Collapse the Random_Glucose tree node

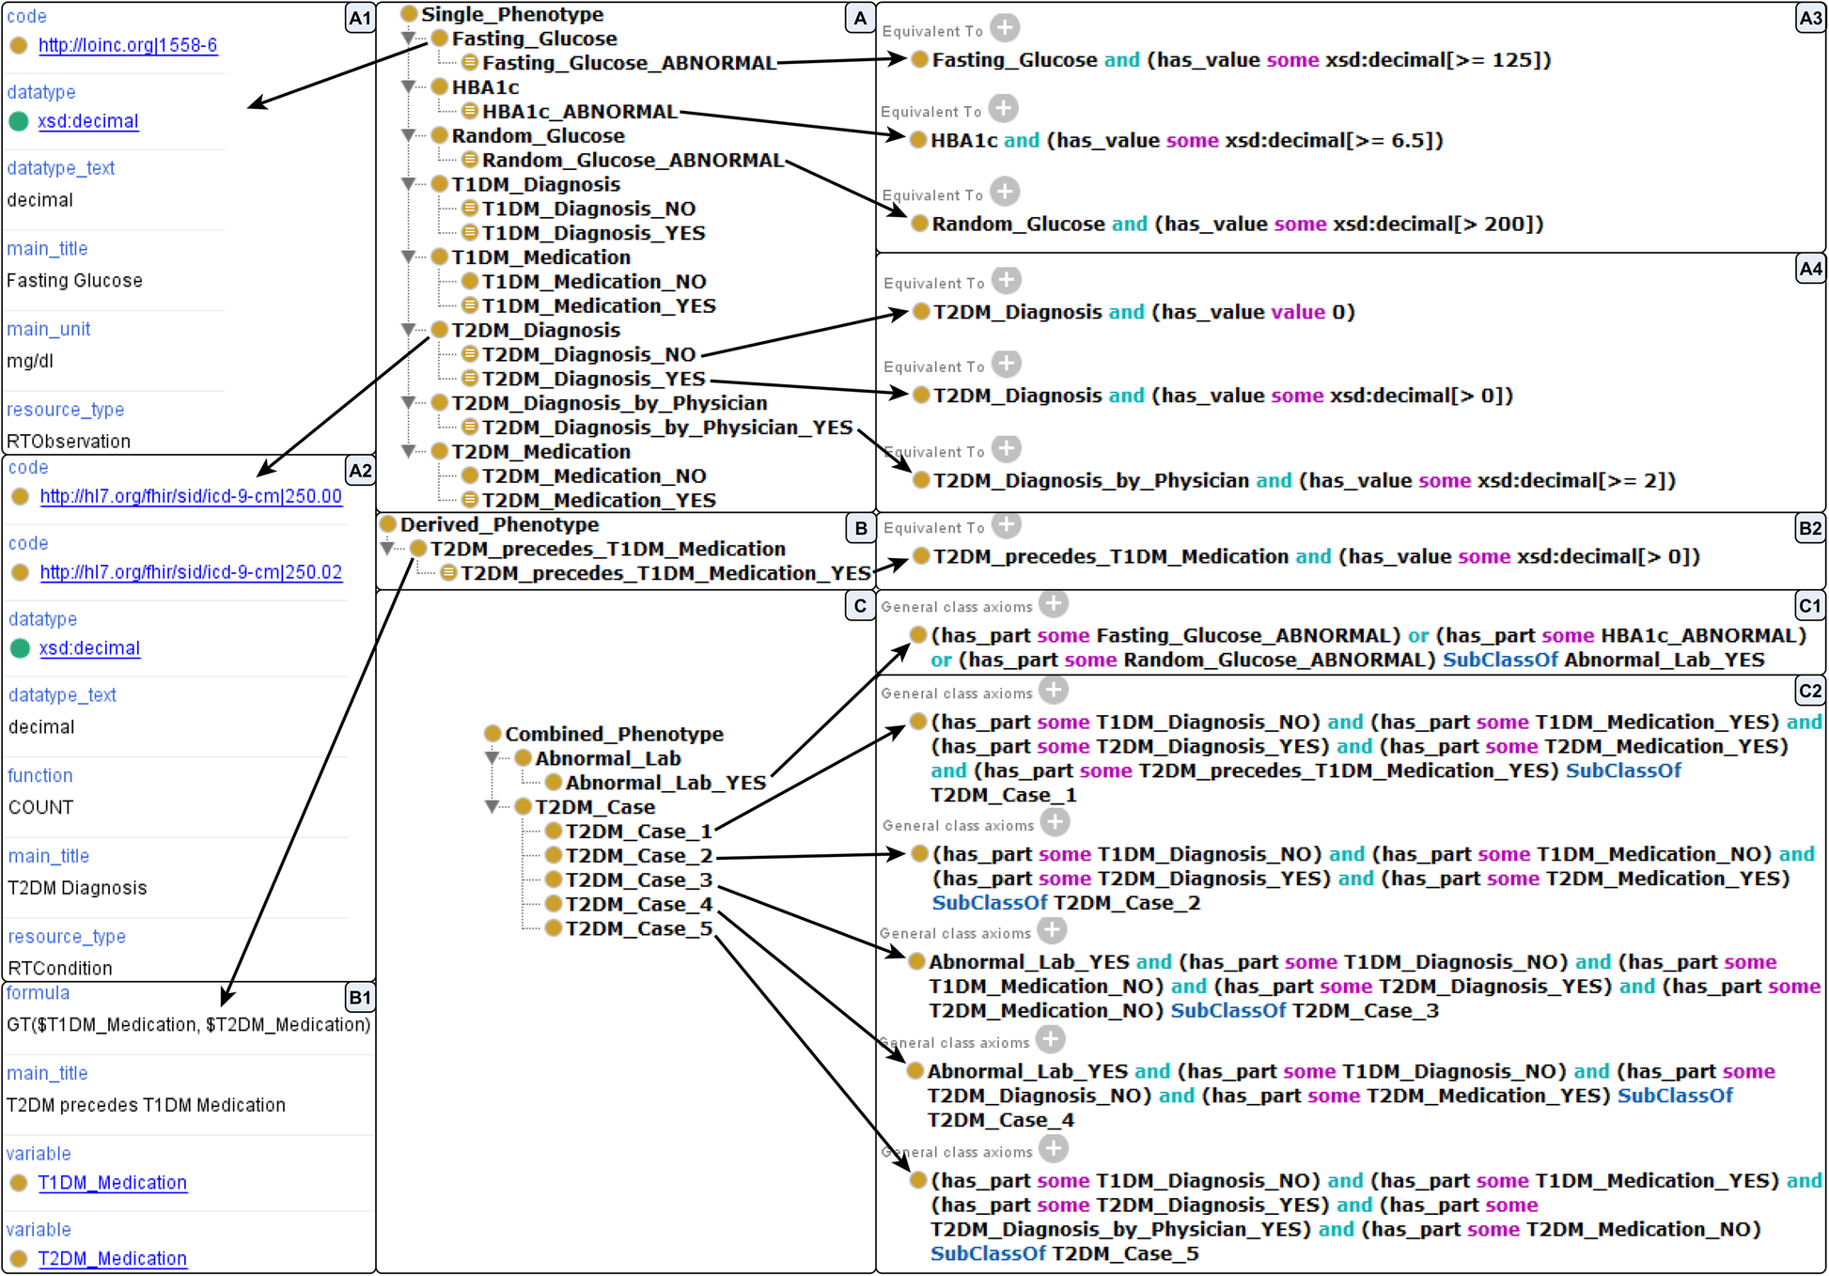click(x=409, y=136)
